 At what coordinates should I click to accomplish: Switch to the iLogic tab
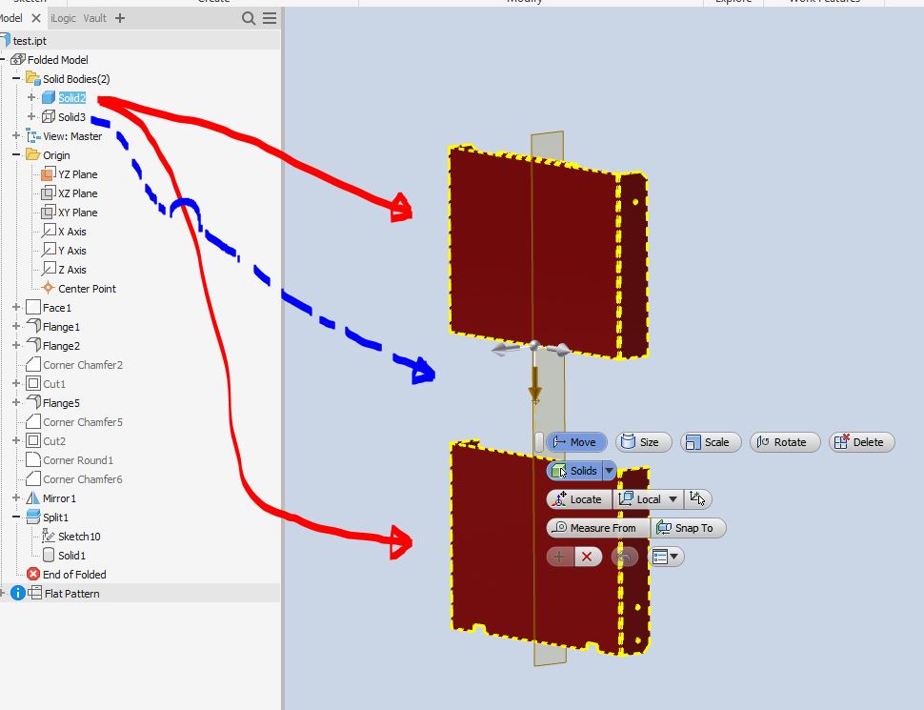[x=63, y=17]
